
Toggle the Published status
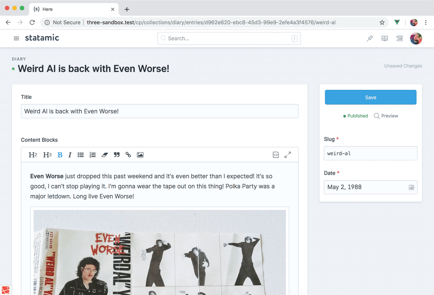pos(355,116)
